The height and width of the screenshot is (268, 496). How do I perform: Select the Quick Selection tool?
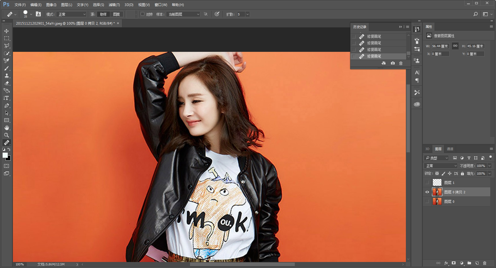(x=6, y=53)
